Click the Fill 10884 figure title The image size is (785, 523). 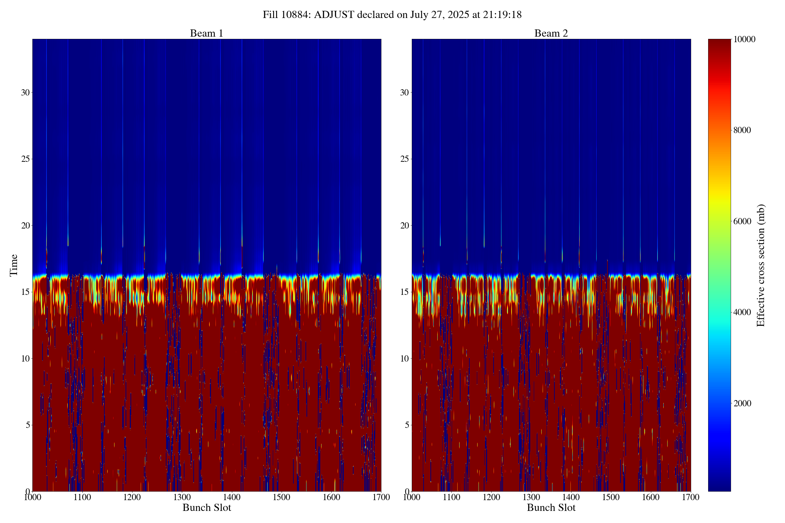click(392, 15)
